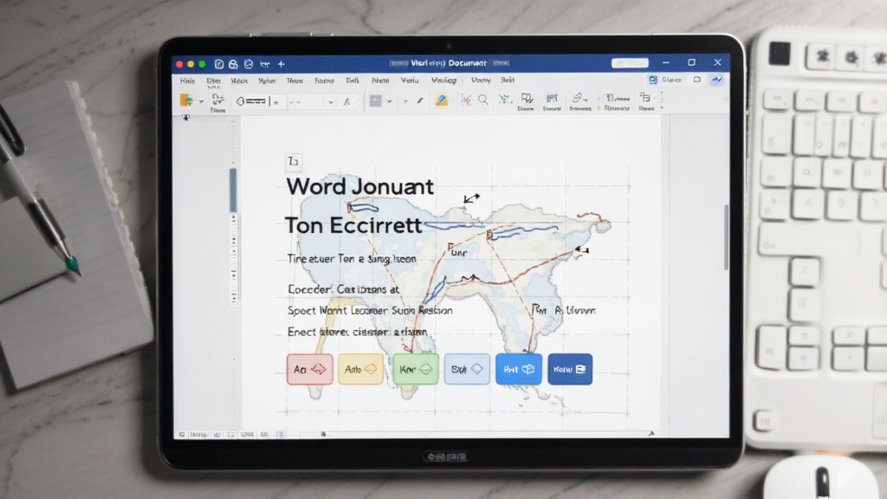Click the orange paste icon in the toolbar
Viewport: 887px width, 499px height.
pos(186,100)
